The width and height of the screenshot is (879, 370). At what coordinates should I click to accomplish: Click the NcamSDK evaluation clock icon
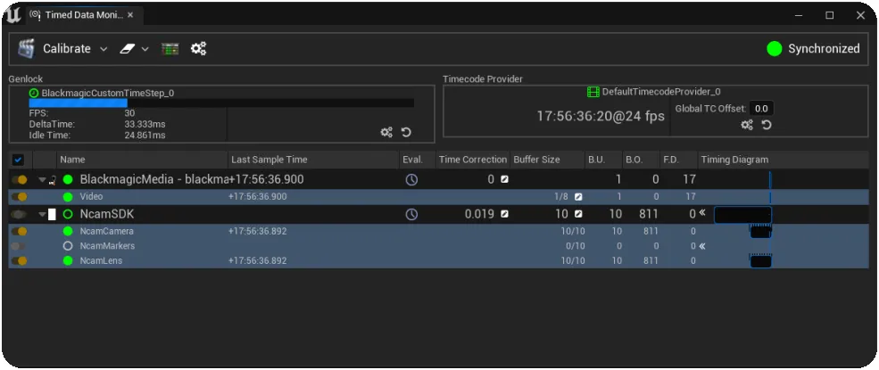411,214
